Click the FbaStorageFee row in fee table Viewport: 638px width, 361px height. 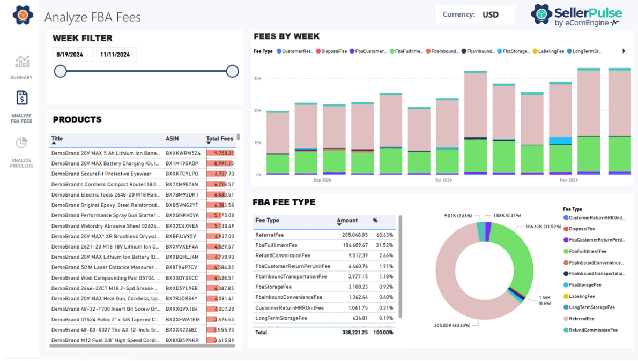(324, 287)
